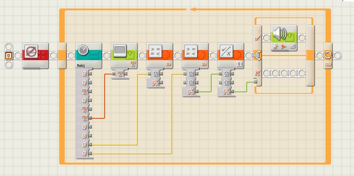Image resolution: width=354 pixels, height=176 pixels.
Task: Click the false X branch of Switch
Action: pyautogui.click(x=257, y=73)
